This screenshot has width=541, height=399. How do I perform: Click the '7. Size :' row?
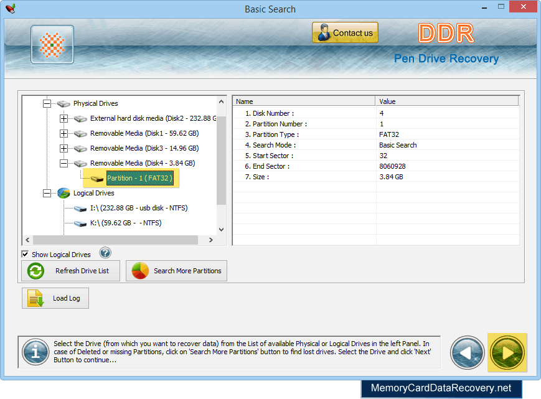[x=377, y=177]
